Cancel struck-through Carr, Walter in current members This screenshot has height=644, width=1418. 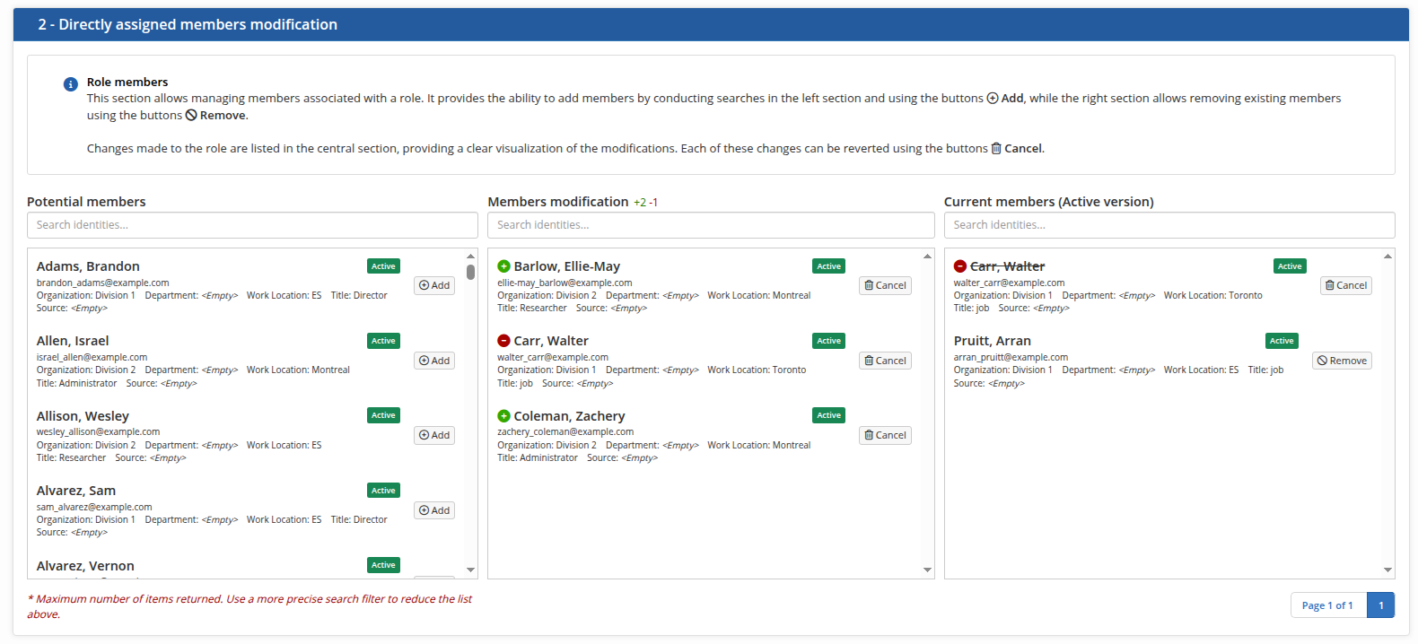pyautogui.click(x=1345, y=285)
